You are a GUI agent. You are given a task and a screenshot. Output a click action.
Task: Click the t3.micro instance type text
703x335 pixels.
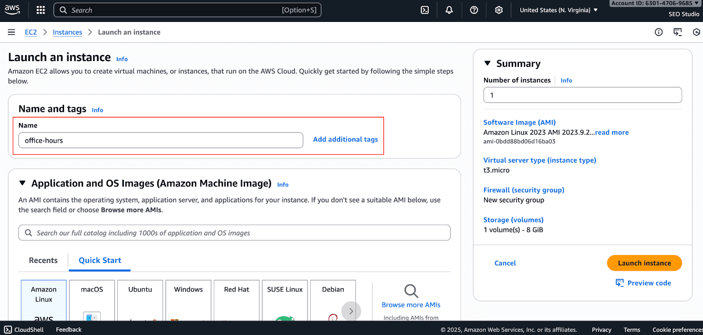496,170
